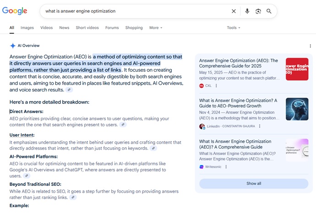Open three-dot menu beside CXL source

216,86
